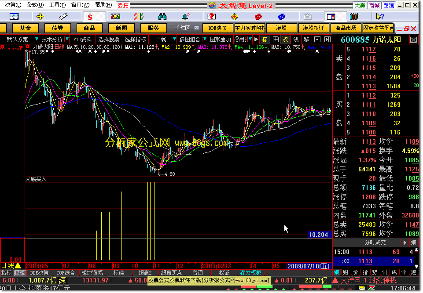
Task: Click the 路演 button in title bar
Action: coord(389,5)
